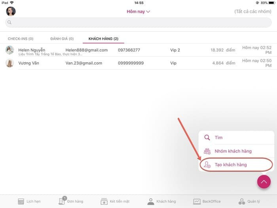Expand the Hôm nay date dropdown
The height and width of the screenshot is (208, 277).
click(x=138, y=11)
